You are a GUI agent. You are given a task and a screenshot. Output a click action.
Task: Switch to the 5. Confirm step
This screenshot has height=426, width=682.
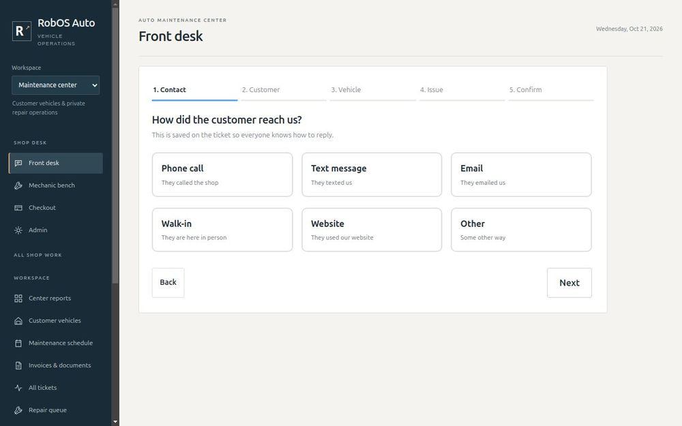(x=551, y=91)
